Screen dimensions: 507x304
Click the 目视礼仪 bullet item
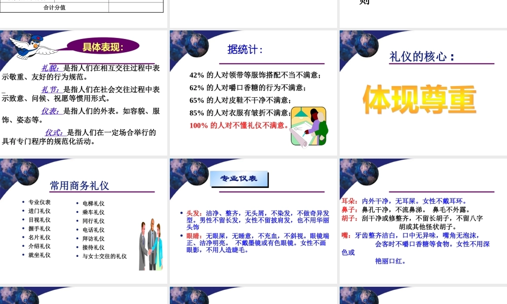coord(40,220)
